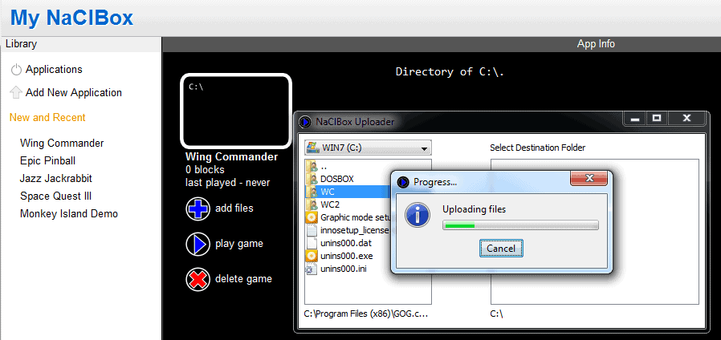Click the App Info header tab

click(x=596, y=44)
